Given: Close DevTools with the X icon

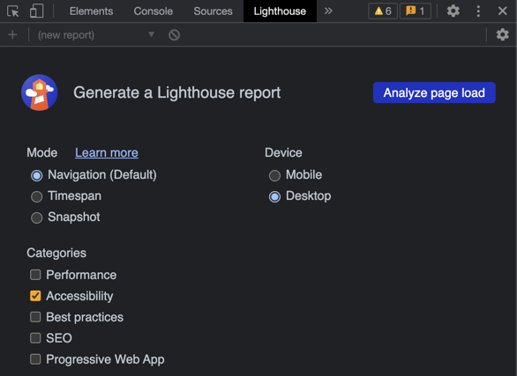Looking at the screenshot, I should tap(503, 11).
